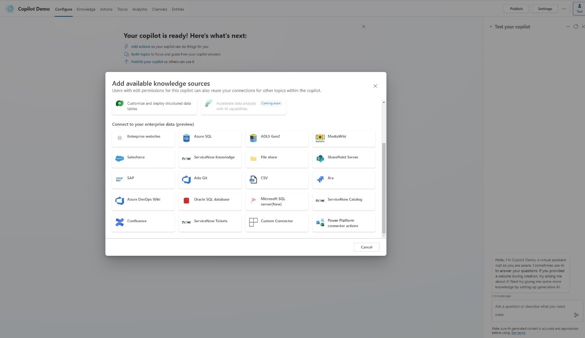
Task: Click the Build topics link
Action: [x=140, y=54]
